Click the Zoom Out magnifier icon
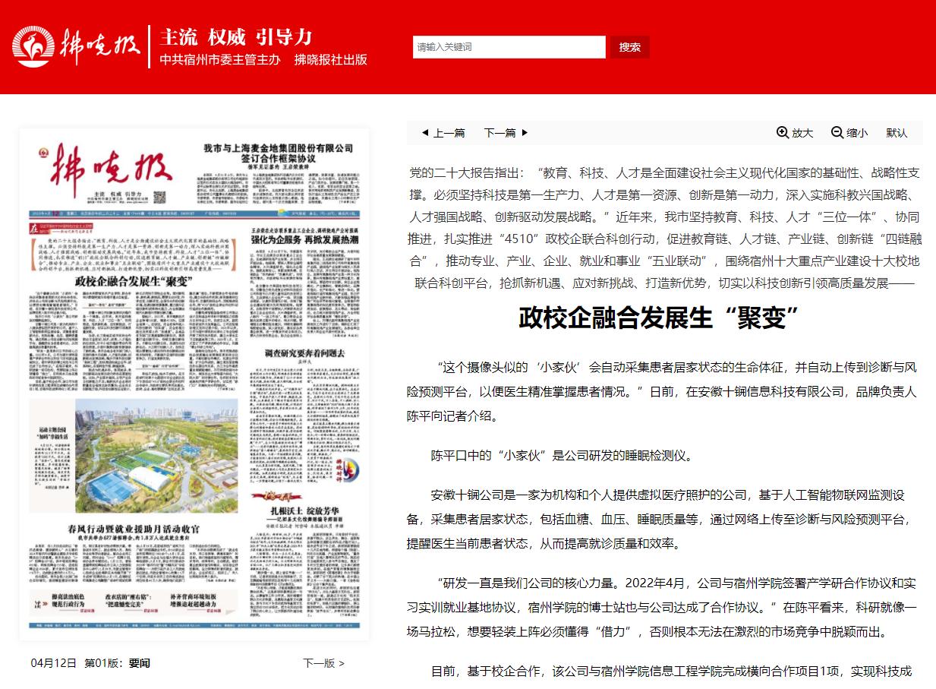 click(837, 132)
